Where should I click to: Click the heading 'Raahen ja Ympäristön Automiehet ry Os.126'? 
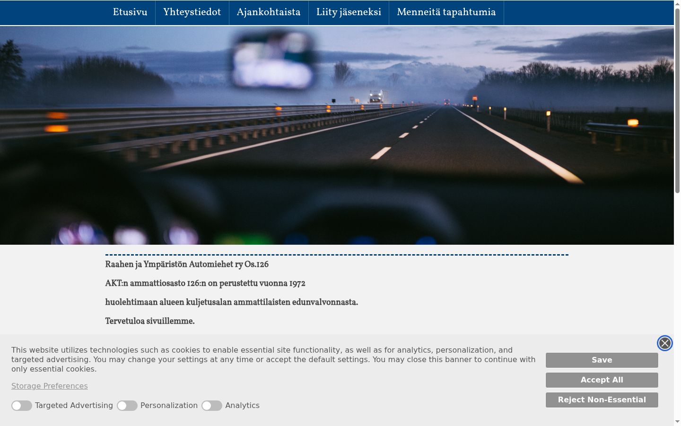[187, 265]
